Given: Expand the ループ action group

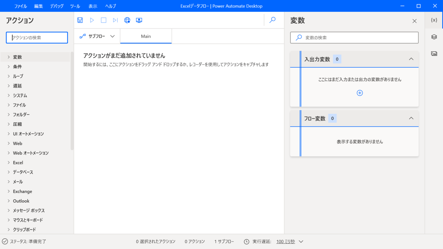Looking at the screenshot, I should coord(9,76).
